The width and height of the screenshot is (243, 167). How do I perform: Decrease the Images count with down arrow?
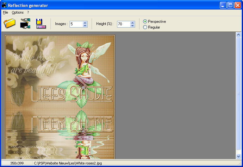point(85,26)
